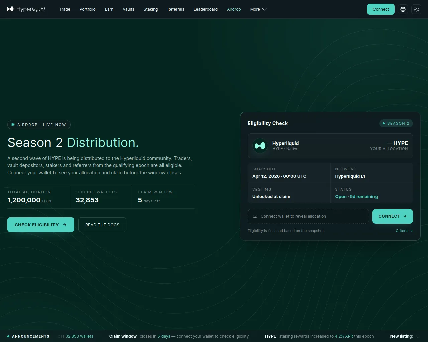Click the wallet icon in the allocation field
The image size is (428, 342).
coord(255,216)
